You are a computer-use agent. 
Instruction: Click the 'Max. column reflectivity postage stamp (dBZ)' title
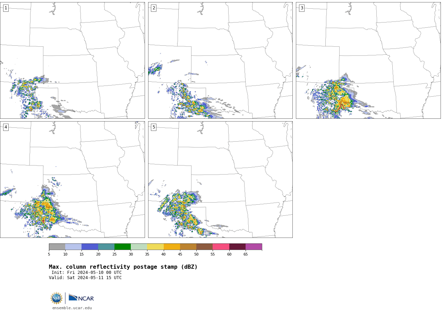point(123,267)
